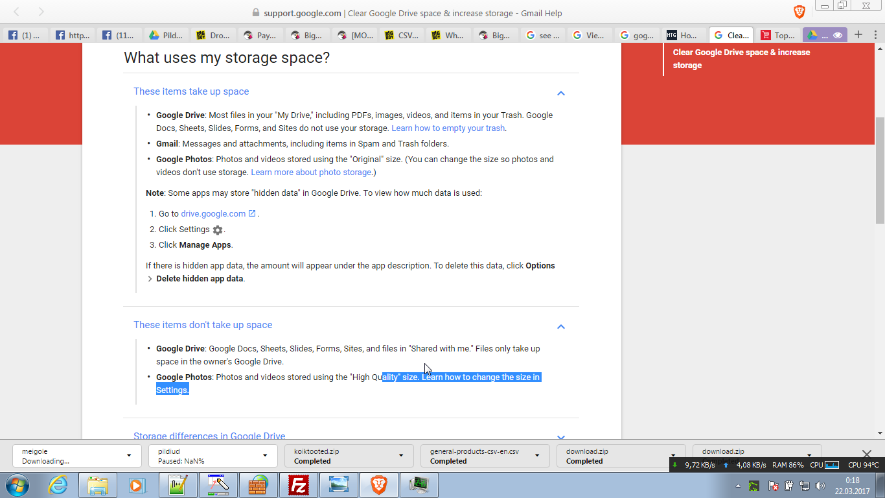Switch to the "Top..." tab

tap(777, 35)
